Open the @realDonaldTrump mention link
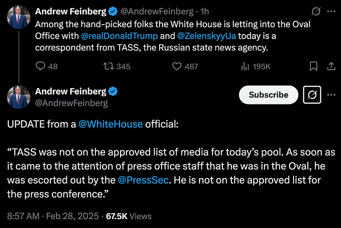Image resolution: width=341 pixels, height=228 pixels. coord(119,36)
